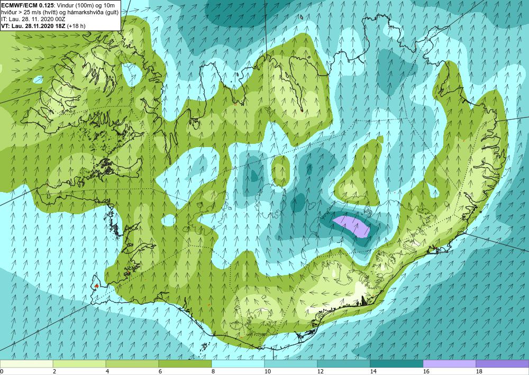The height and width of the screenshot is (375, 529).
Task: Click the text 'hviður > 25 m/s (hvítt) og hámarkshviða (gult)'
Action: 60,12
